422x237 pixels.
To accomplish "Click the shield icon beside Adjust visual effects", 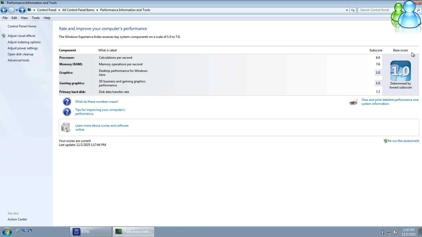I will [x=4, y=36].
